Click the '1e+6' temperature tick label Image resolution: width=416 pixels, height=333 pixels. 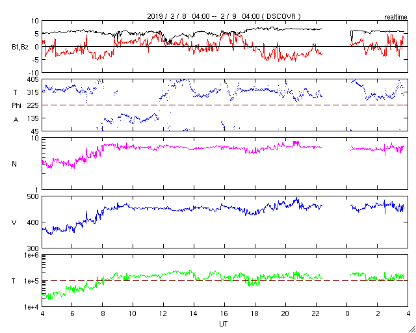(x=32, y=255)
